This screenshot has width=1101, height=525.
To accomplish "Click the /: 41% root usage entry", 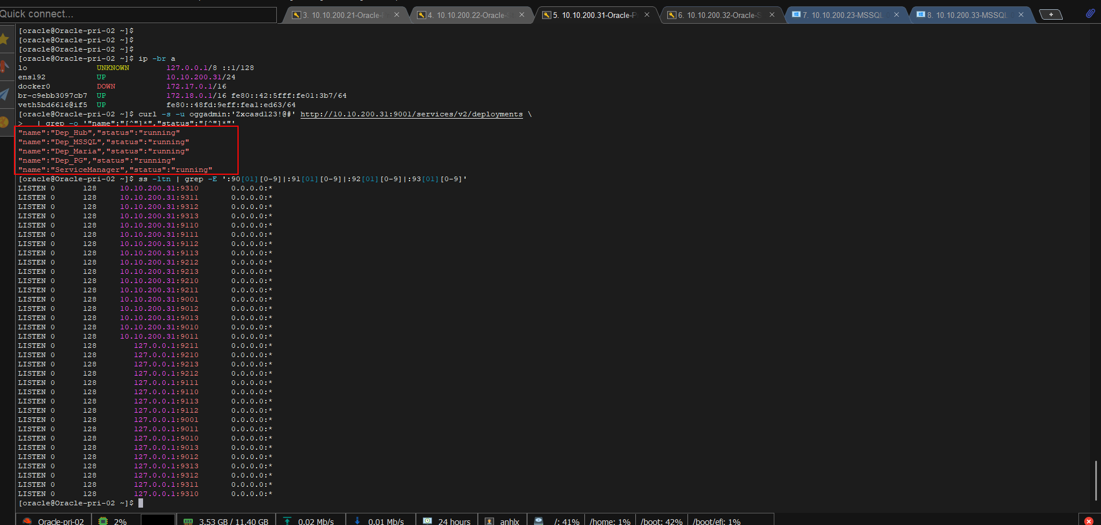I will click(x=566, y=522).
